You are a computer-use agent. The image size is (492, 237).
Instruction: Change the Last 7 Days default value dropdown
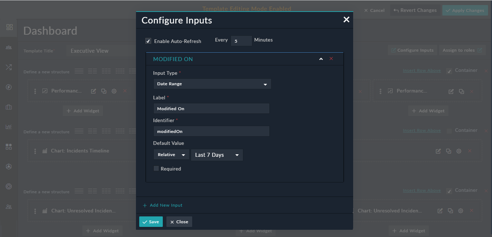click(217, 155)
